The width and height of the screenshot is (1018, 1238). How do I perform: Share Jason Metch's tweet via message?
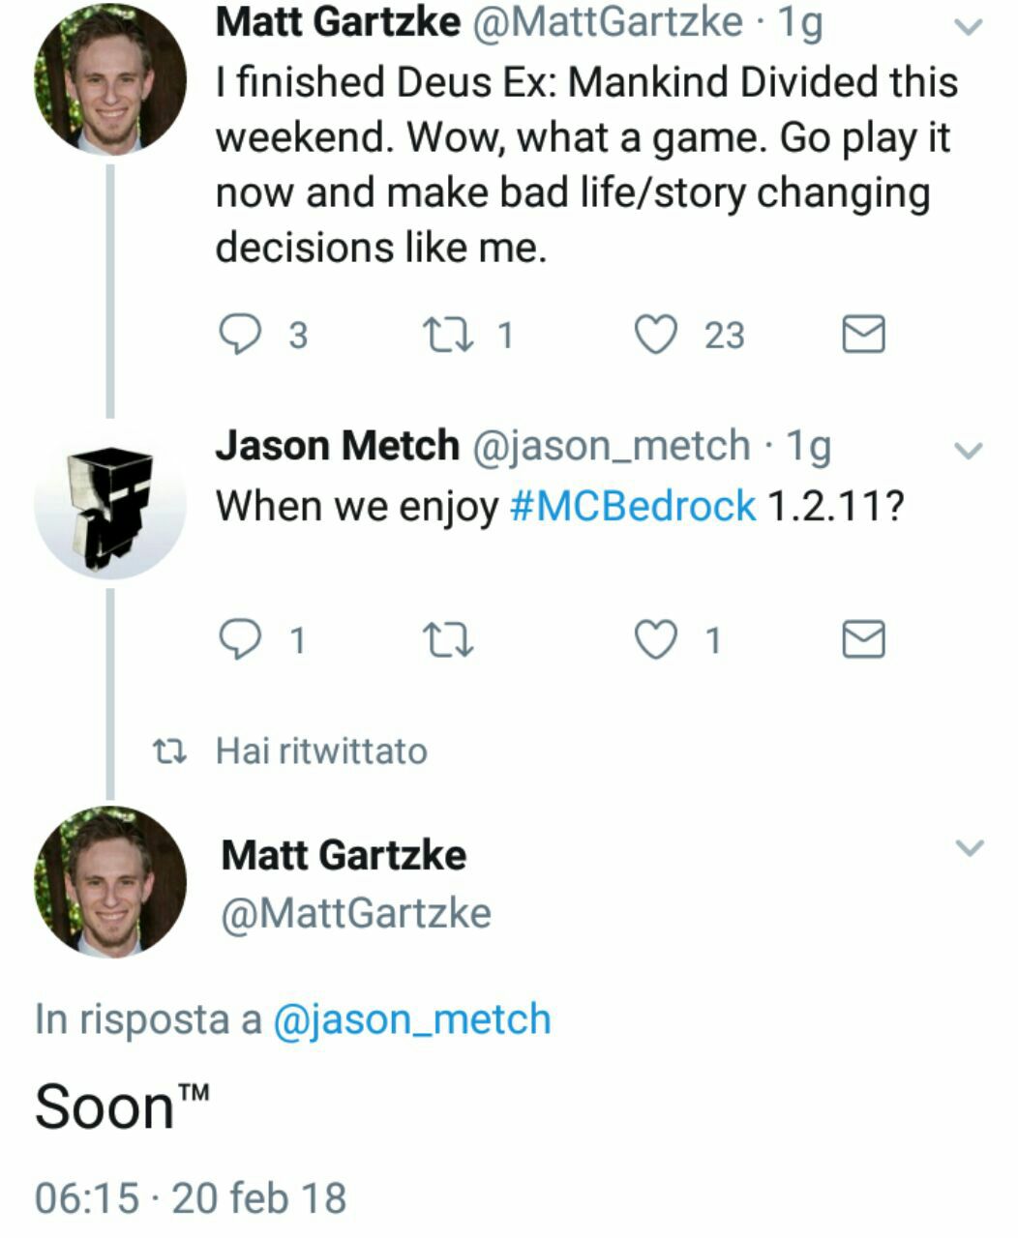pyautogui.click(x=862, y=639)
